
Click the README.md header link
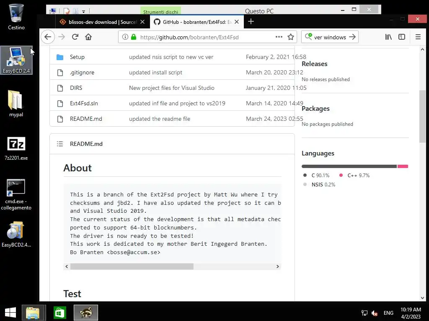coord(86,144)
